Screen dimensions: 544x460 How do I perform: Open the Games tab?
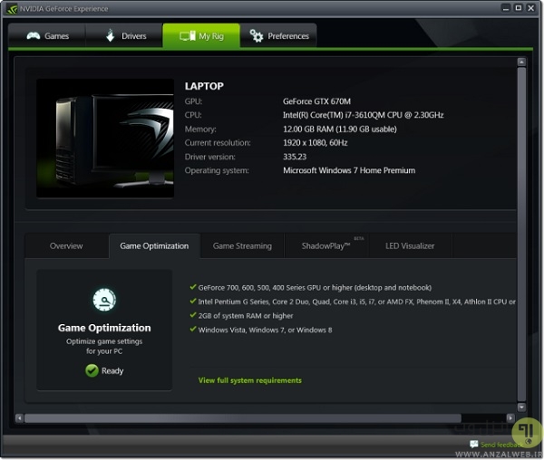click(x=47, y=35)
